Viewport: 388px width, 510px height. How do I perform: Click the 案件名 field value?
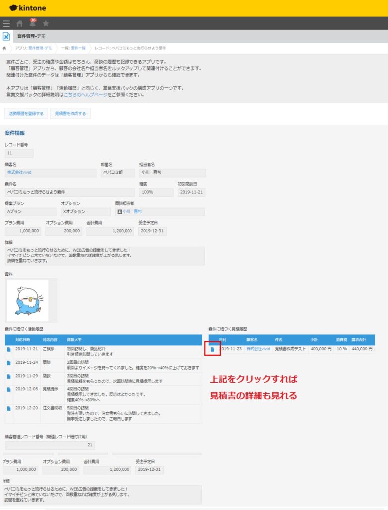click(x=70, y=192)
